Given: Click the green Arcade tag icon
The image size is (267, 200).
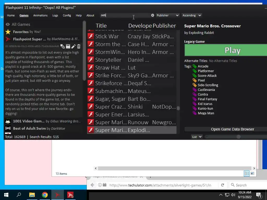Looking at the screenshot, I should pos(195,66).
